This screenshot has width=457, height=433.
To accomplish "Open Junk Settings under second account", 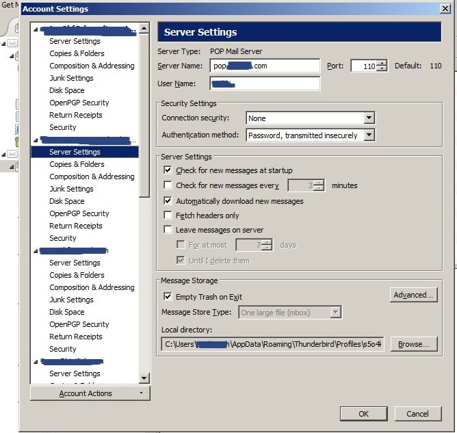I will point(71,189).
